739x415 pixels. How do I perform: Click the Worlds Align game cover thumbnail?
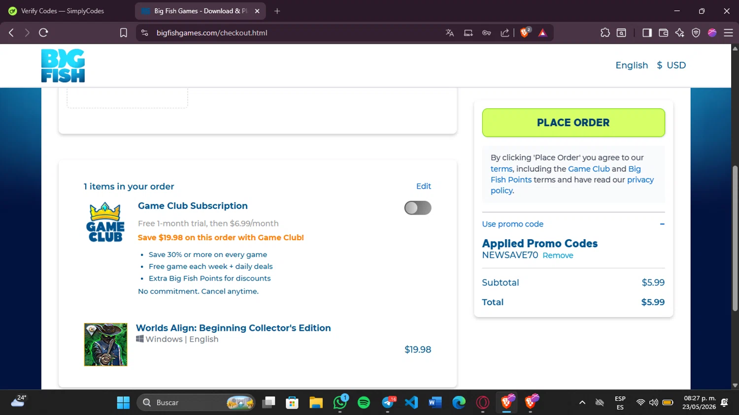pyautogui.click(x=105, y=345)
